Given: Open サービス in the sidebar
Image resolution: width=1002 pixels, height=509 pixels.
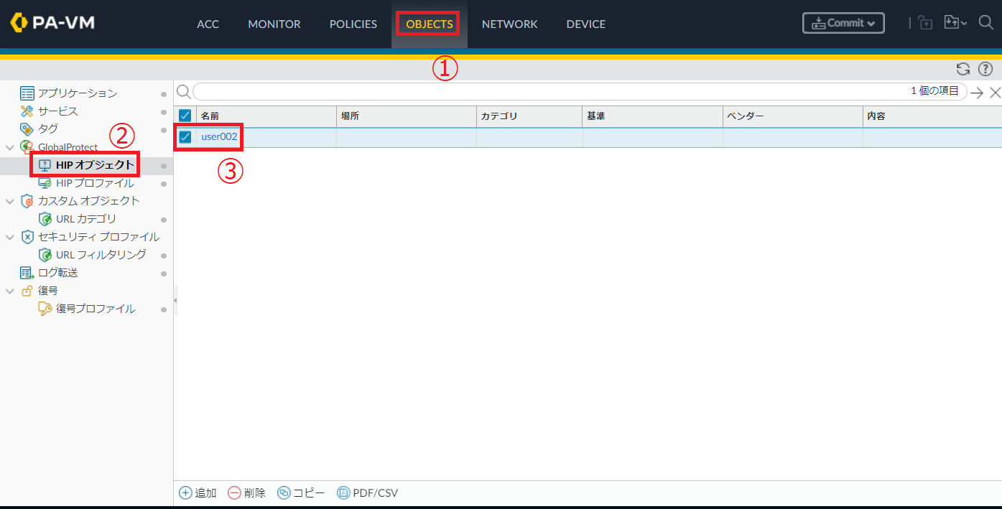Looking at the screenshot, I should 57,111.
